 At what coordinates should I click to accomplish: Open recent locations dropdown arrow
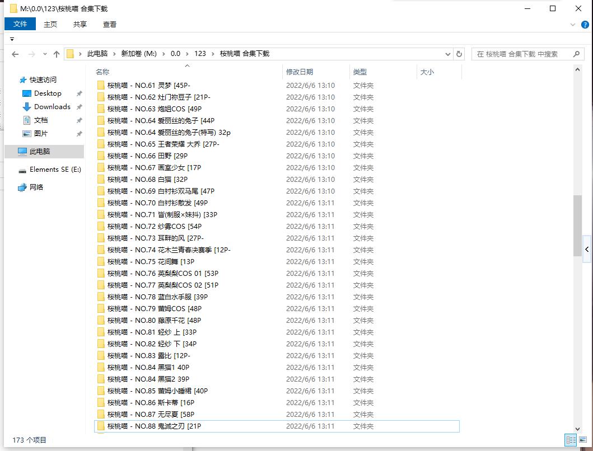(45, 54)
